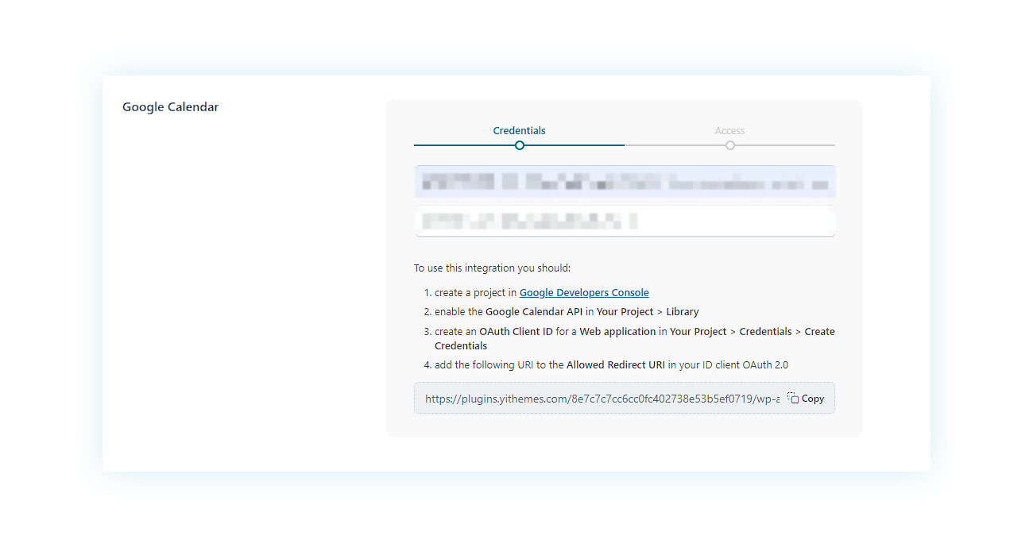This screenshot has width=1033, height=555.
Task: Click 'To use this integration you should' text
Action: pos(492,268)
